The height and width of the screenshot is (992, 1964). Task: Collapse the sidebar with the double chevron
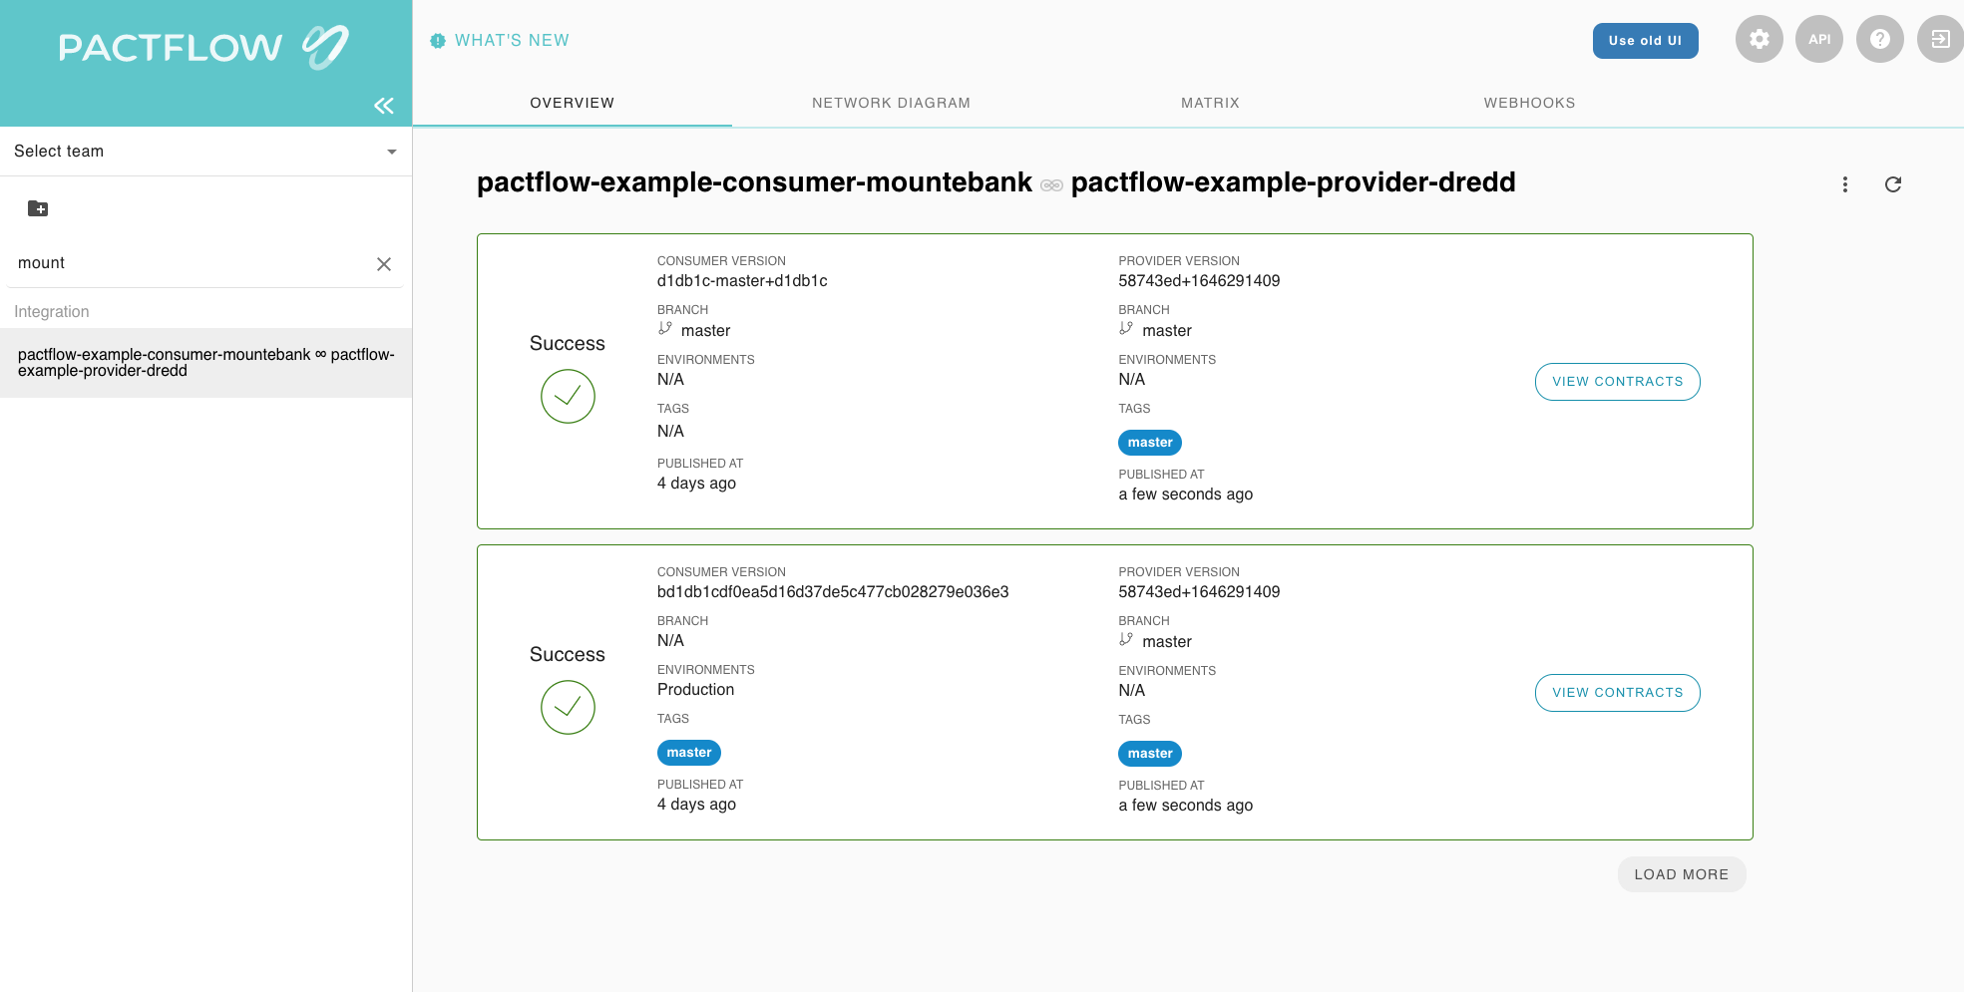pyautogui.click(x=384, y=105)
